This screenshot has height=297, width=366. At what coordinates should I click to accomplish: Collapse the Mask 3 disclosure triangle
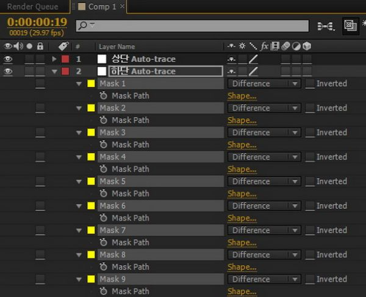pyautogui.click(x=79, y=133)
